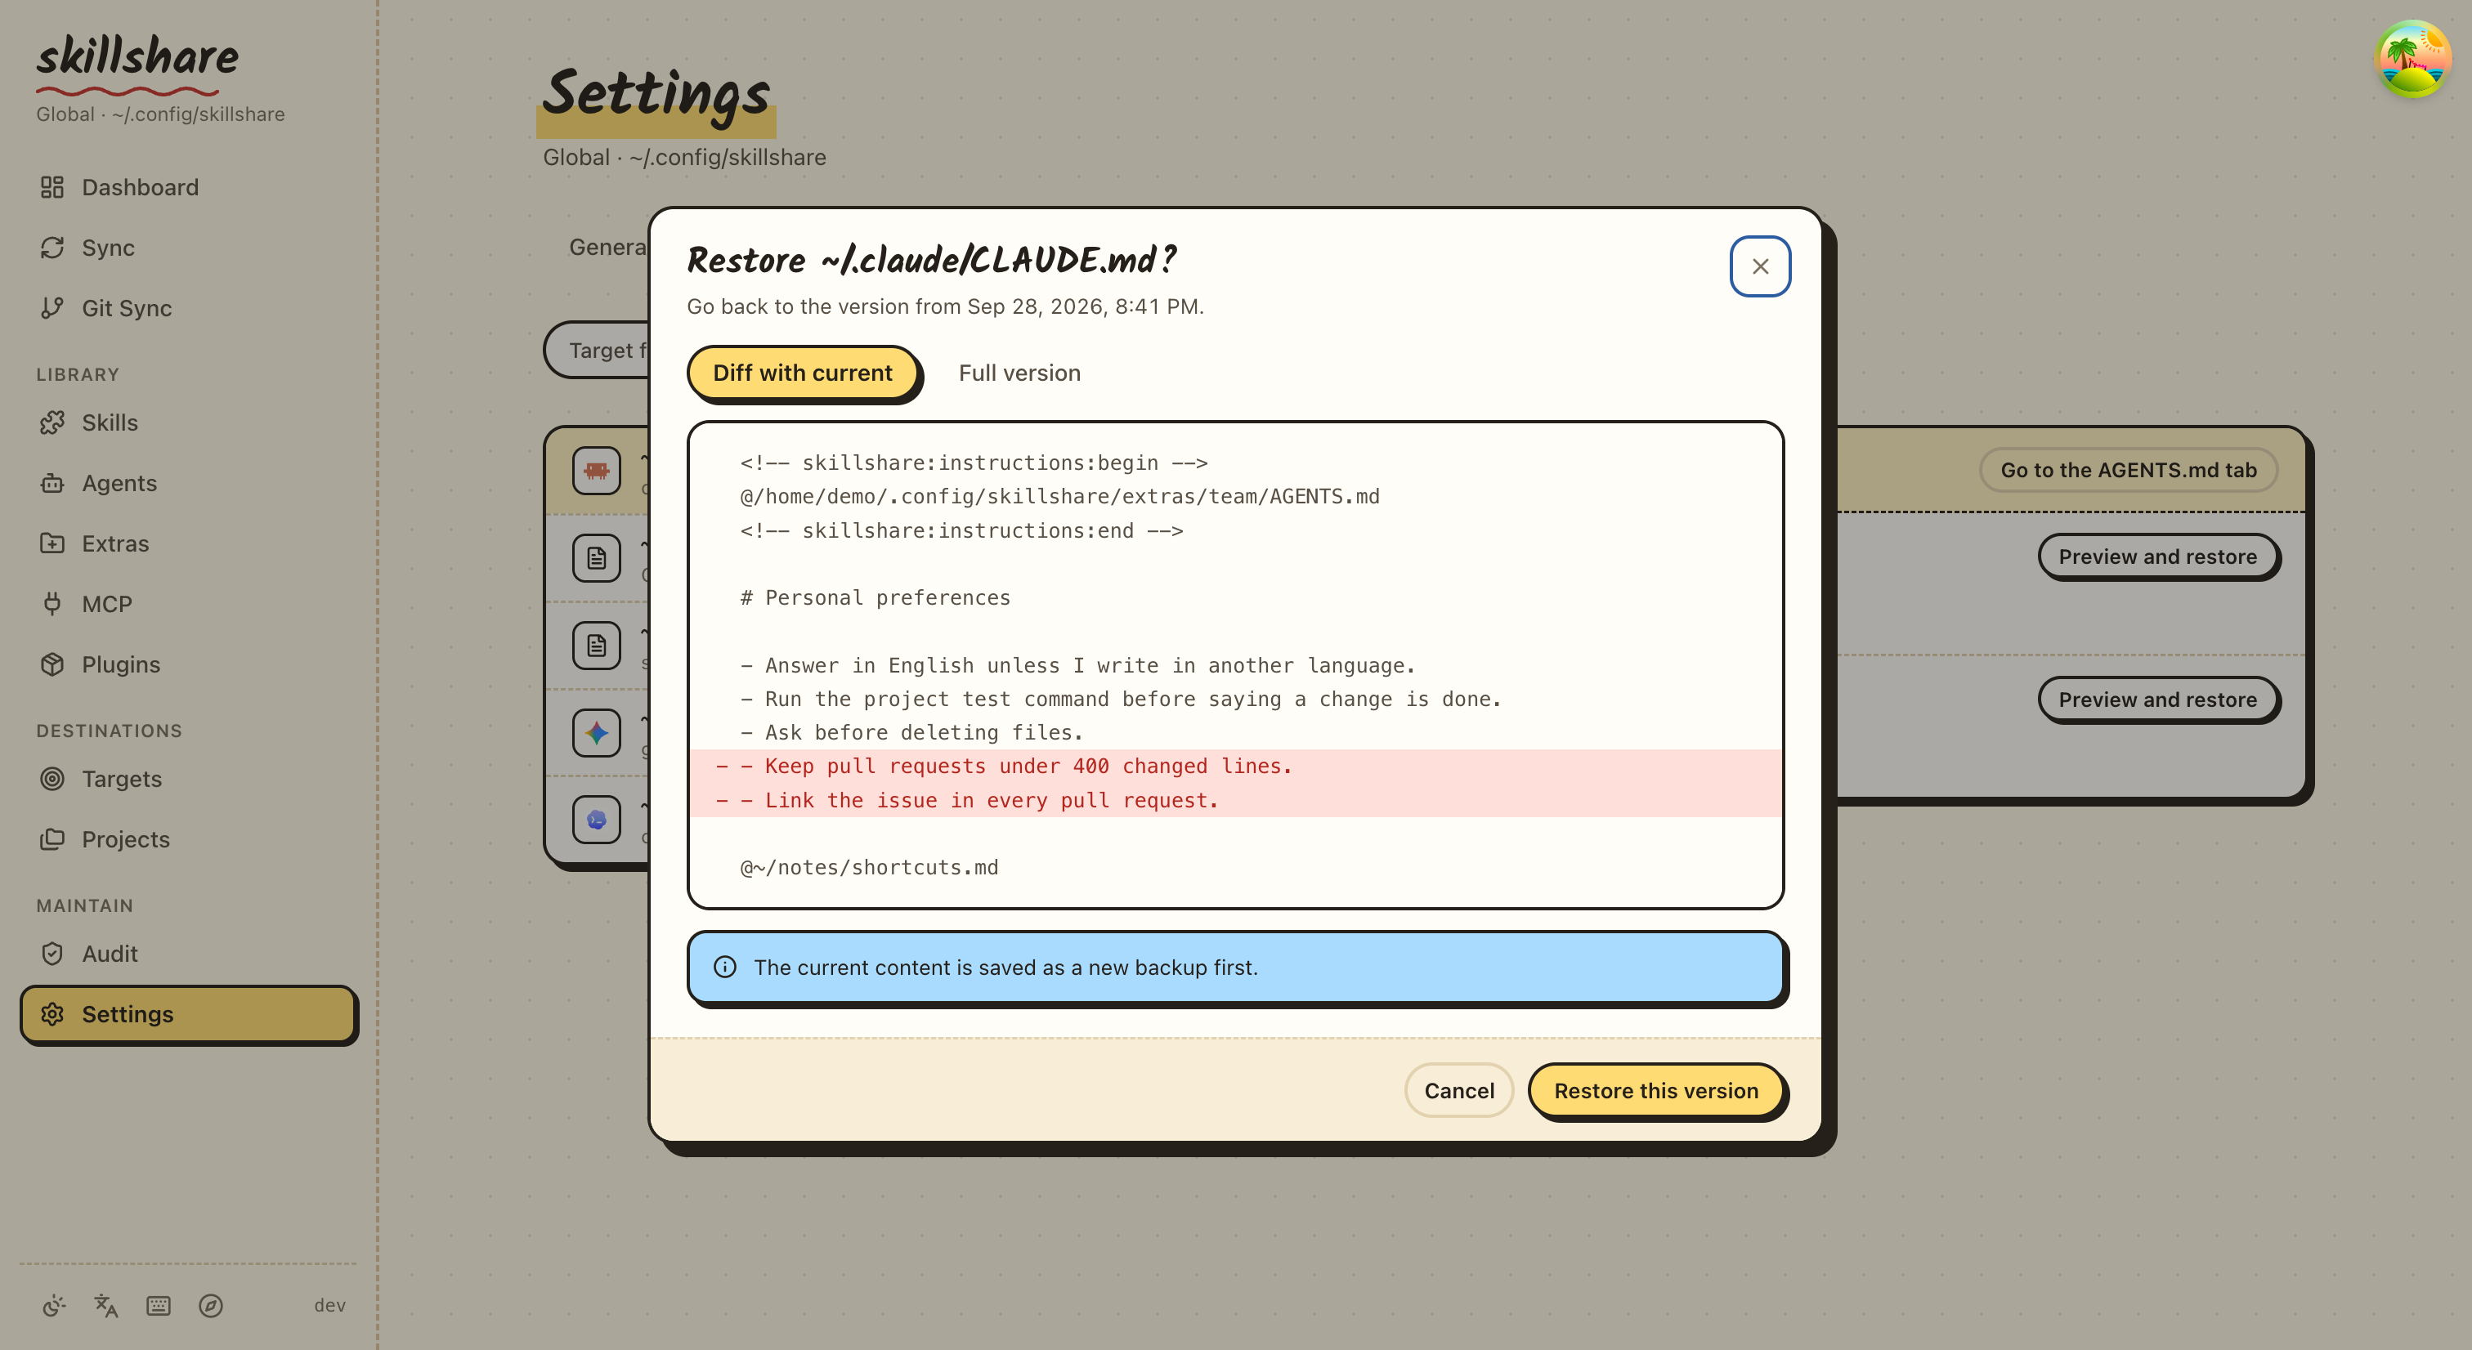Switch to Full version tab

[1019, 373]
